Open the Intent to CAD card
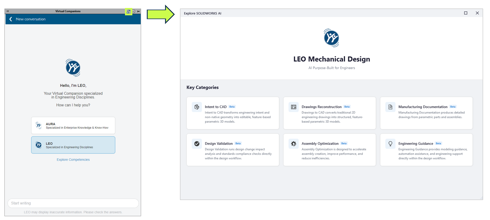Screen dimensions: 490x220 coord(233,113)
